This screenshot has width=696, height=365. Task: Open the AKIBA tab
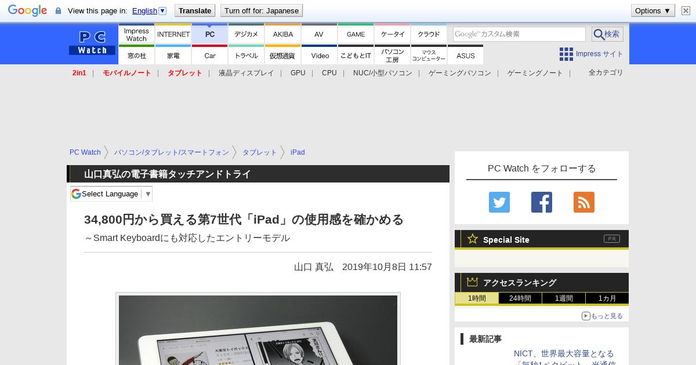click(x=283, y=34)
